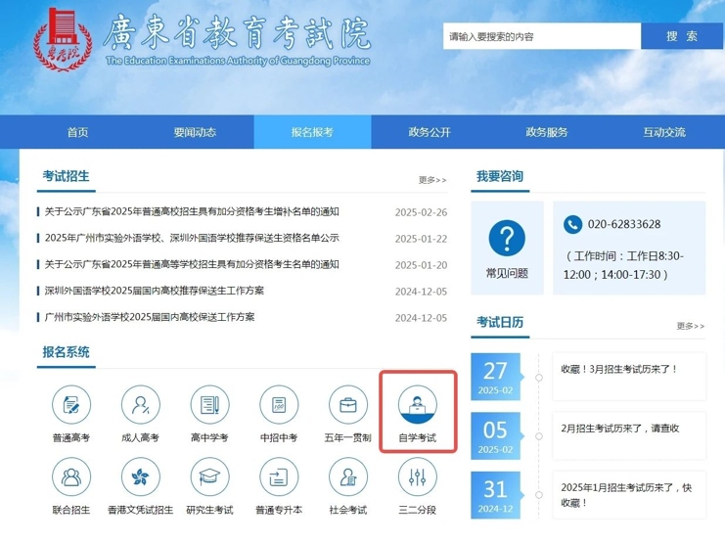The width and height of the screenshot is (725, 543).
Task: Open the 普通专升本 icon
Action: [x=279, y=476]
